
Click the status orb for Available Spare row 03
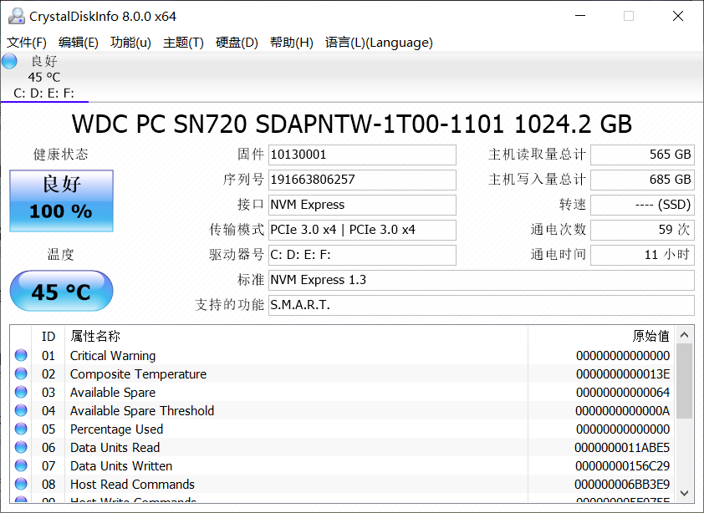point(21,392)
